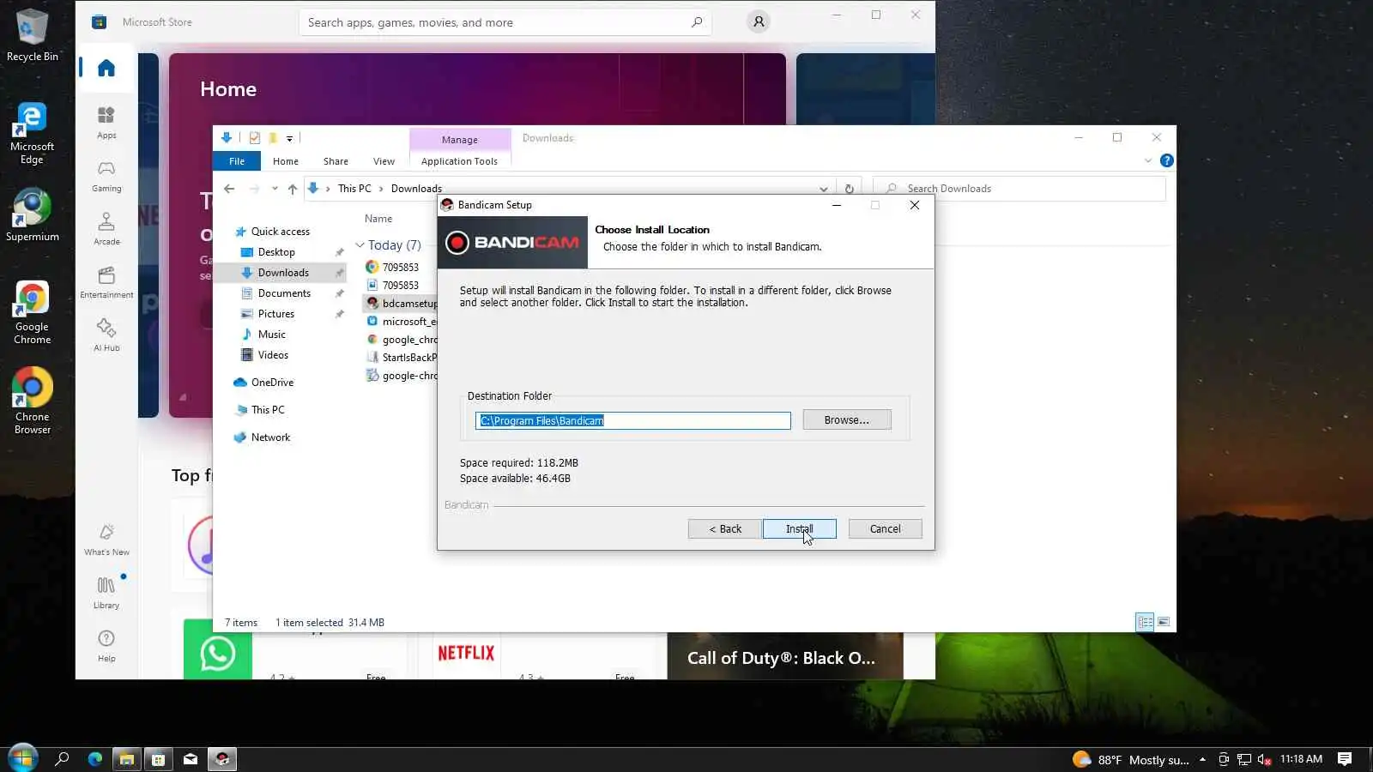Click the Microsoft Store profile account icon
The width and height of the screenshot is (1373, 772).
pyautogui.click(x=759, y=21)
